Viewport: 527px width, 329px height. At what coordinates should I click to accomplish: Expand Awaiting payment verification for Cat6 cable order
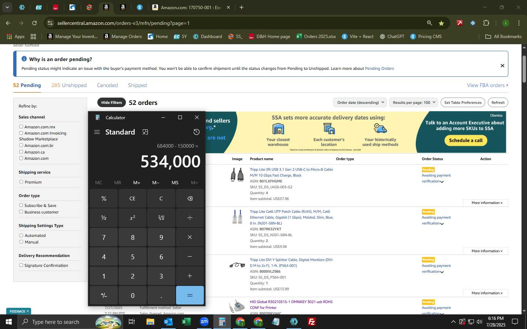(x=442, y=224)
